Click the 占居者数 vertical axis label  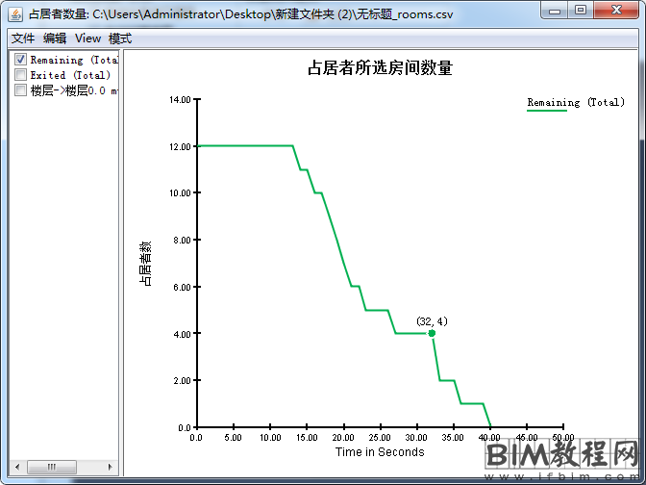click(x=146, y=264)
